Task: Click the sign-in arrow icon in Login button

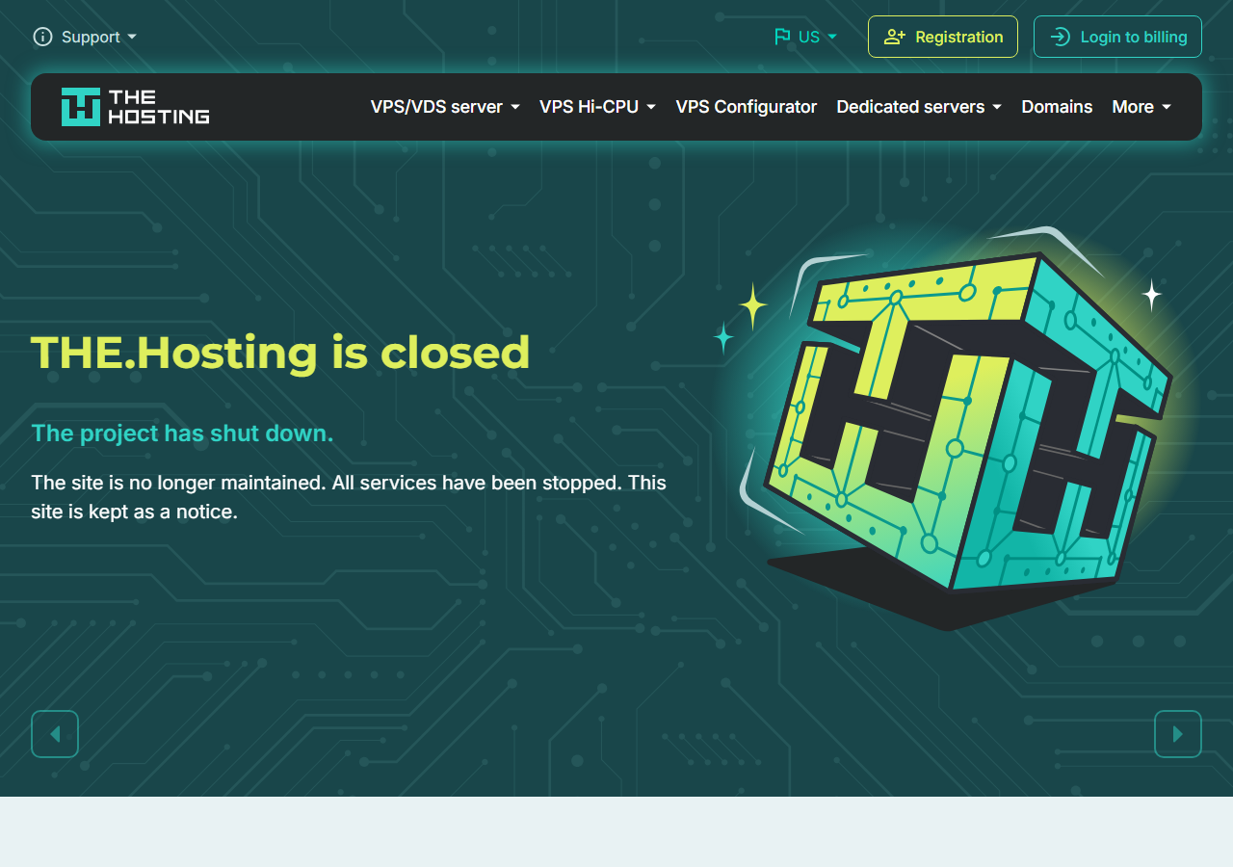Action: click(1060, 37)
